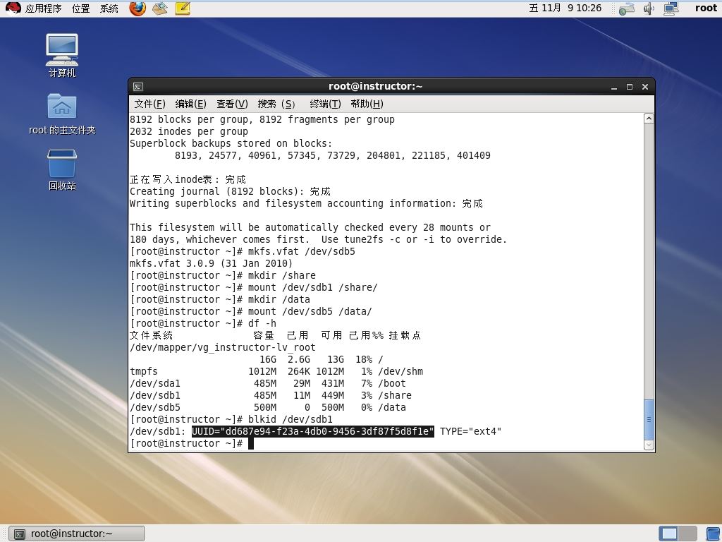Click the 'mkdir /data' command text
The image size is (722, 542).
tap(279, 299)
